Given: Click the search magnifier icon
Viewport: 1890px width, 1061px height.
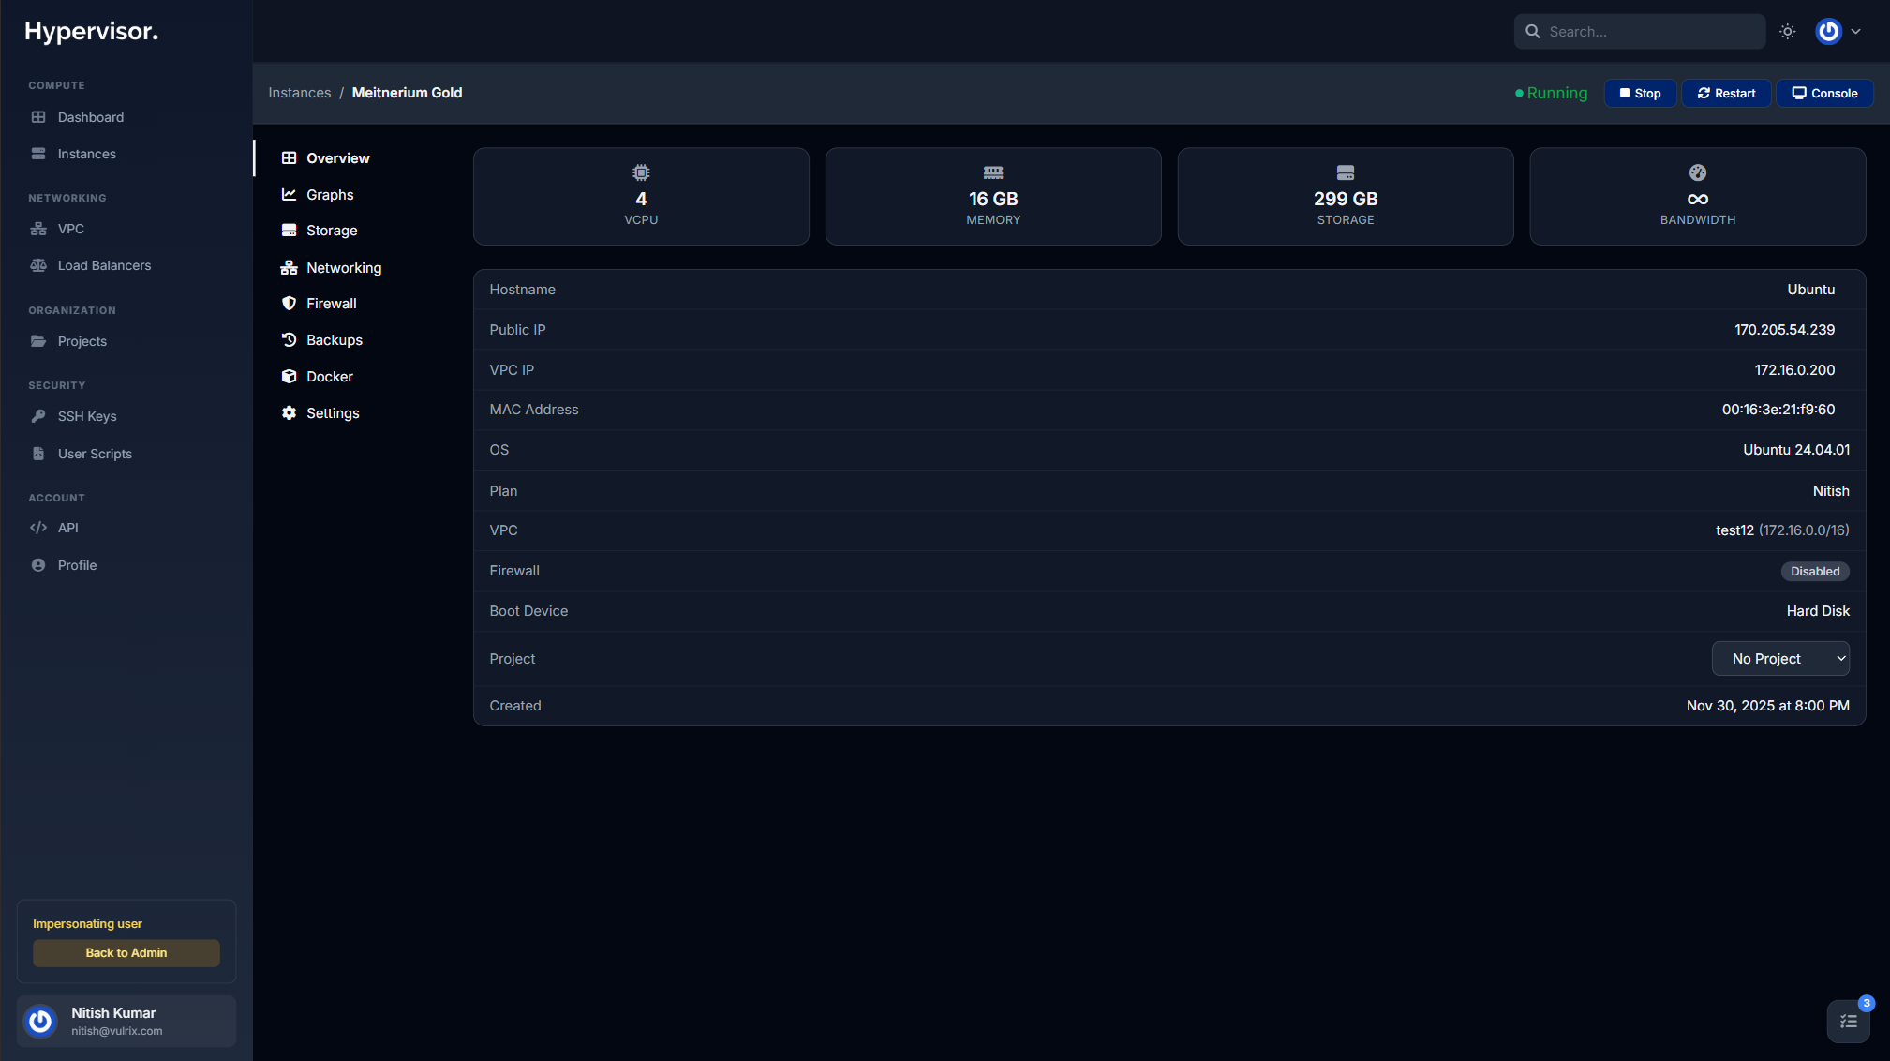Looking at the screenshot, I should 1533,31.
